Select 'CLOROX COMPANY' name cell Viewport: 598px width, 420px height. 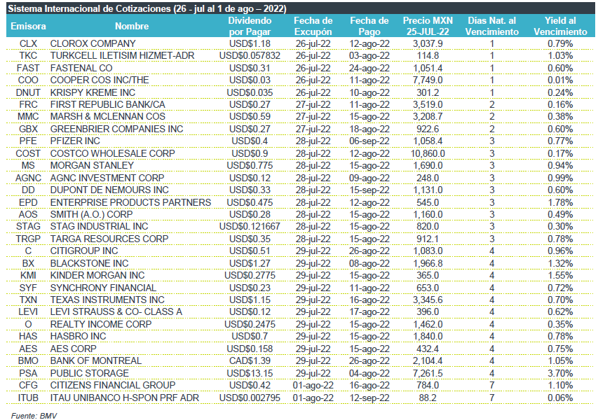pos(93,44)
